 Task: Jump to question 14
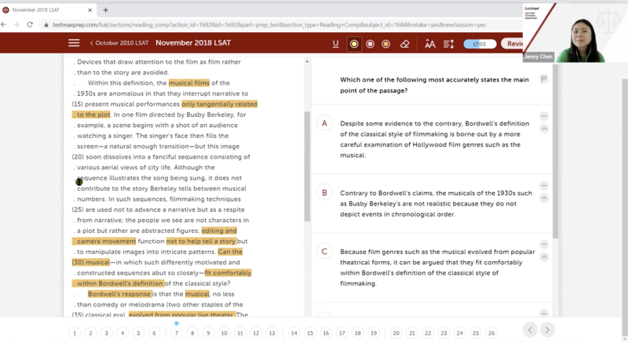[x=294, y=333]
